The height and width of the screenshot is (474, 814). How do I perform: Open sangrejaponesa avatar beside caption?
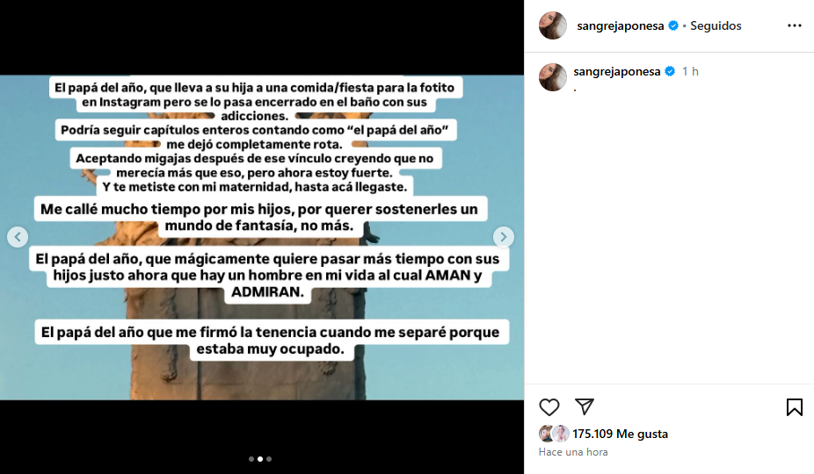click(x=553, y=77)
